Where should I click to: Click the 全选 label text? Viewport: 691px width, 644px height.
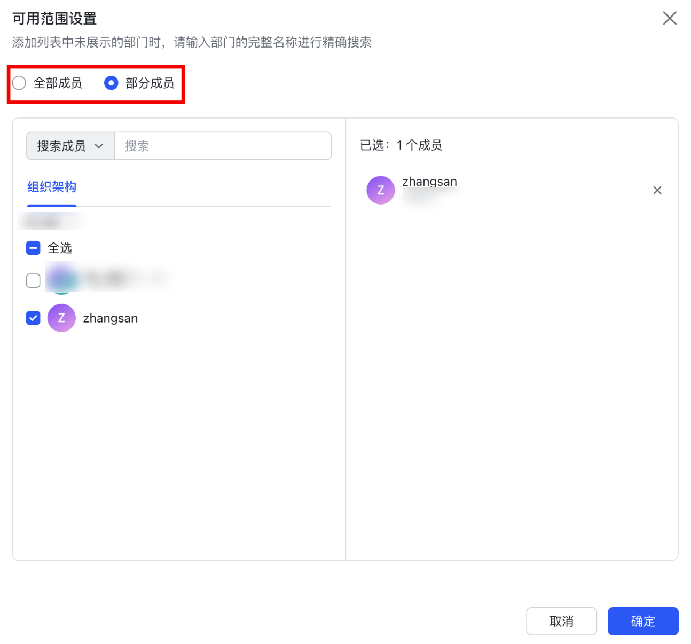click(x=60, y=248)
